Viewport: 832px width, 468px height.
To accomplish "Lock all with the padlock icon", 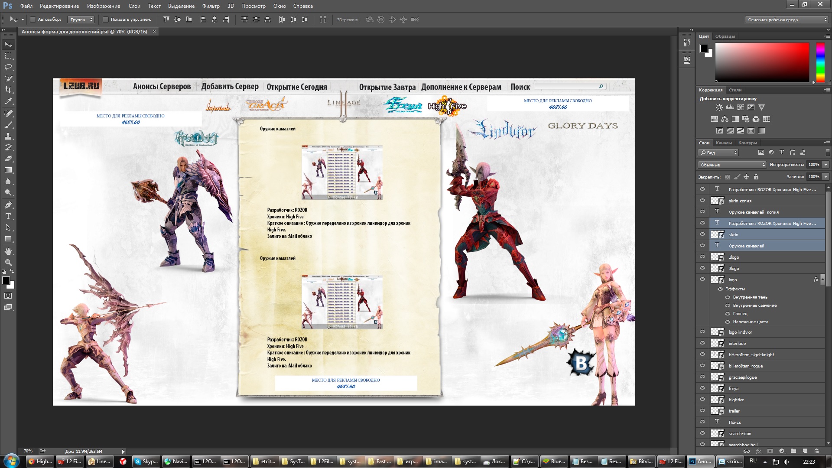I will (756, 177).
